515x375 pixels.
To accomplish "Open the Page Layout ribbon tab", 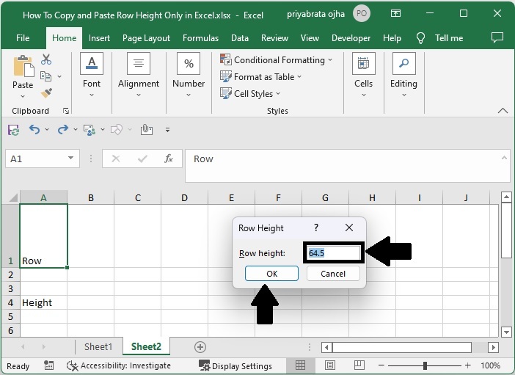I will coord(146,38).
